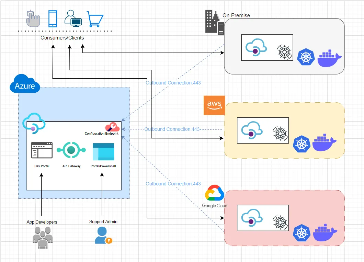Select the App Developers group icon

coord(42,238)
